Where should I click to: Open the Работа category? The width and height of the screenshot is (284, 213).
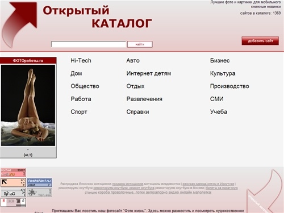81,99
